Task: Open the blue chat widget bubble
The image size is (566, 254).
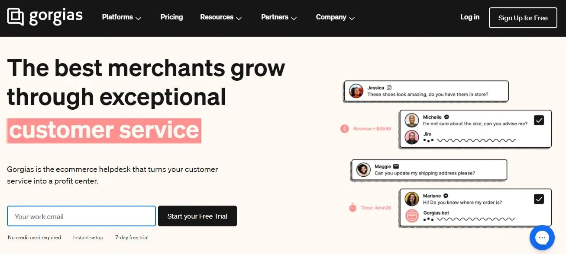Action: (x=542, y=238)
